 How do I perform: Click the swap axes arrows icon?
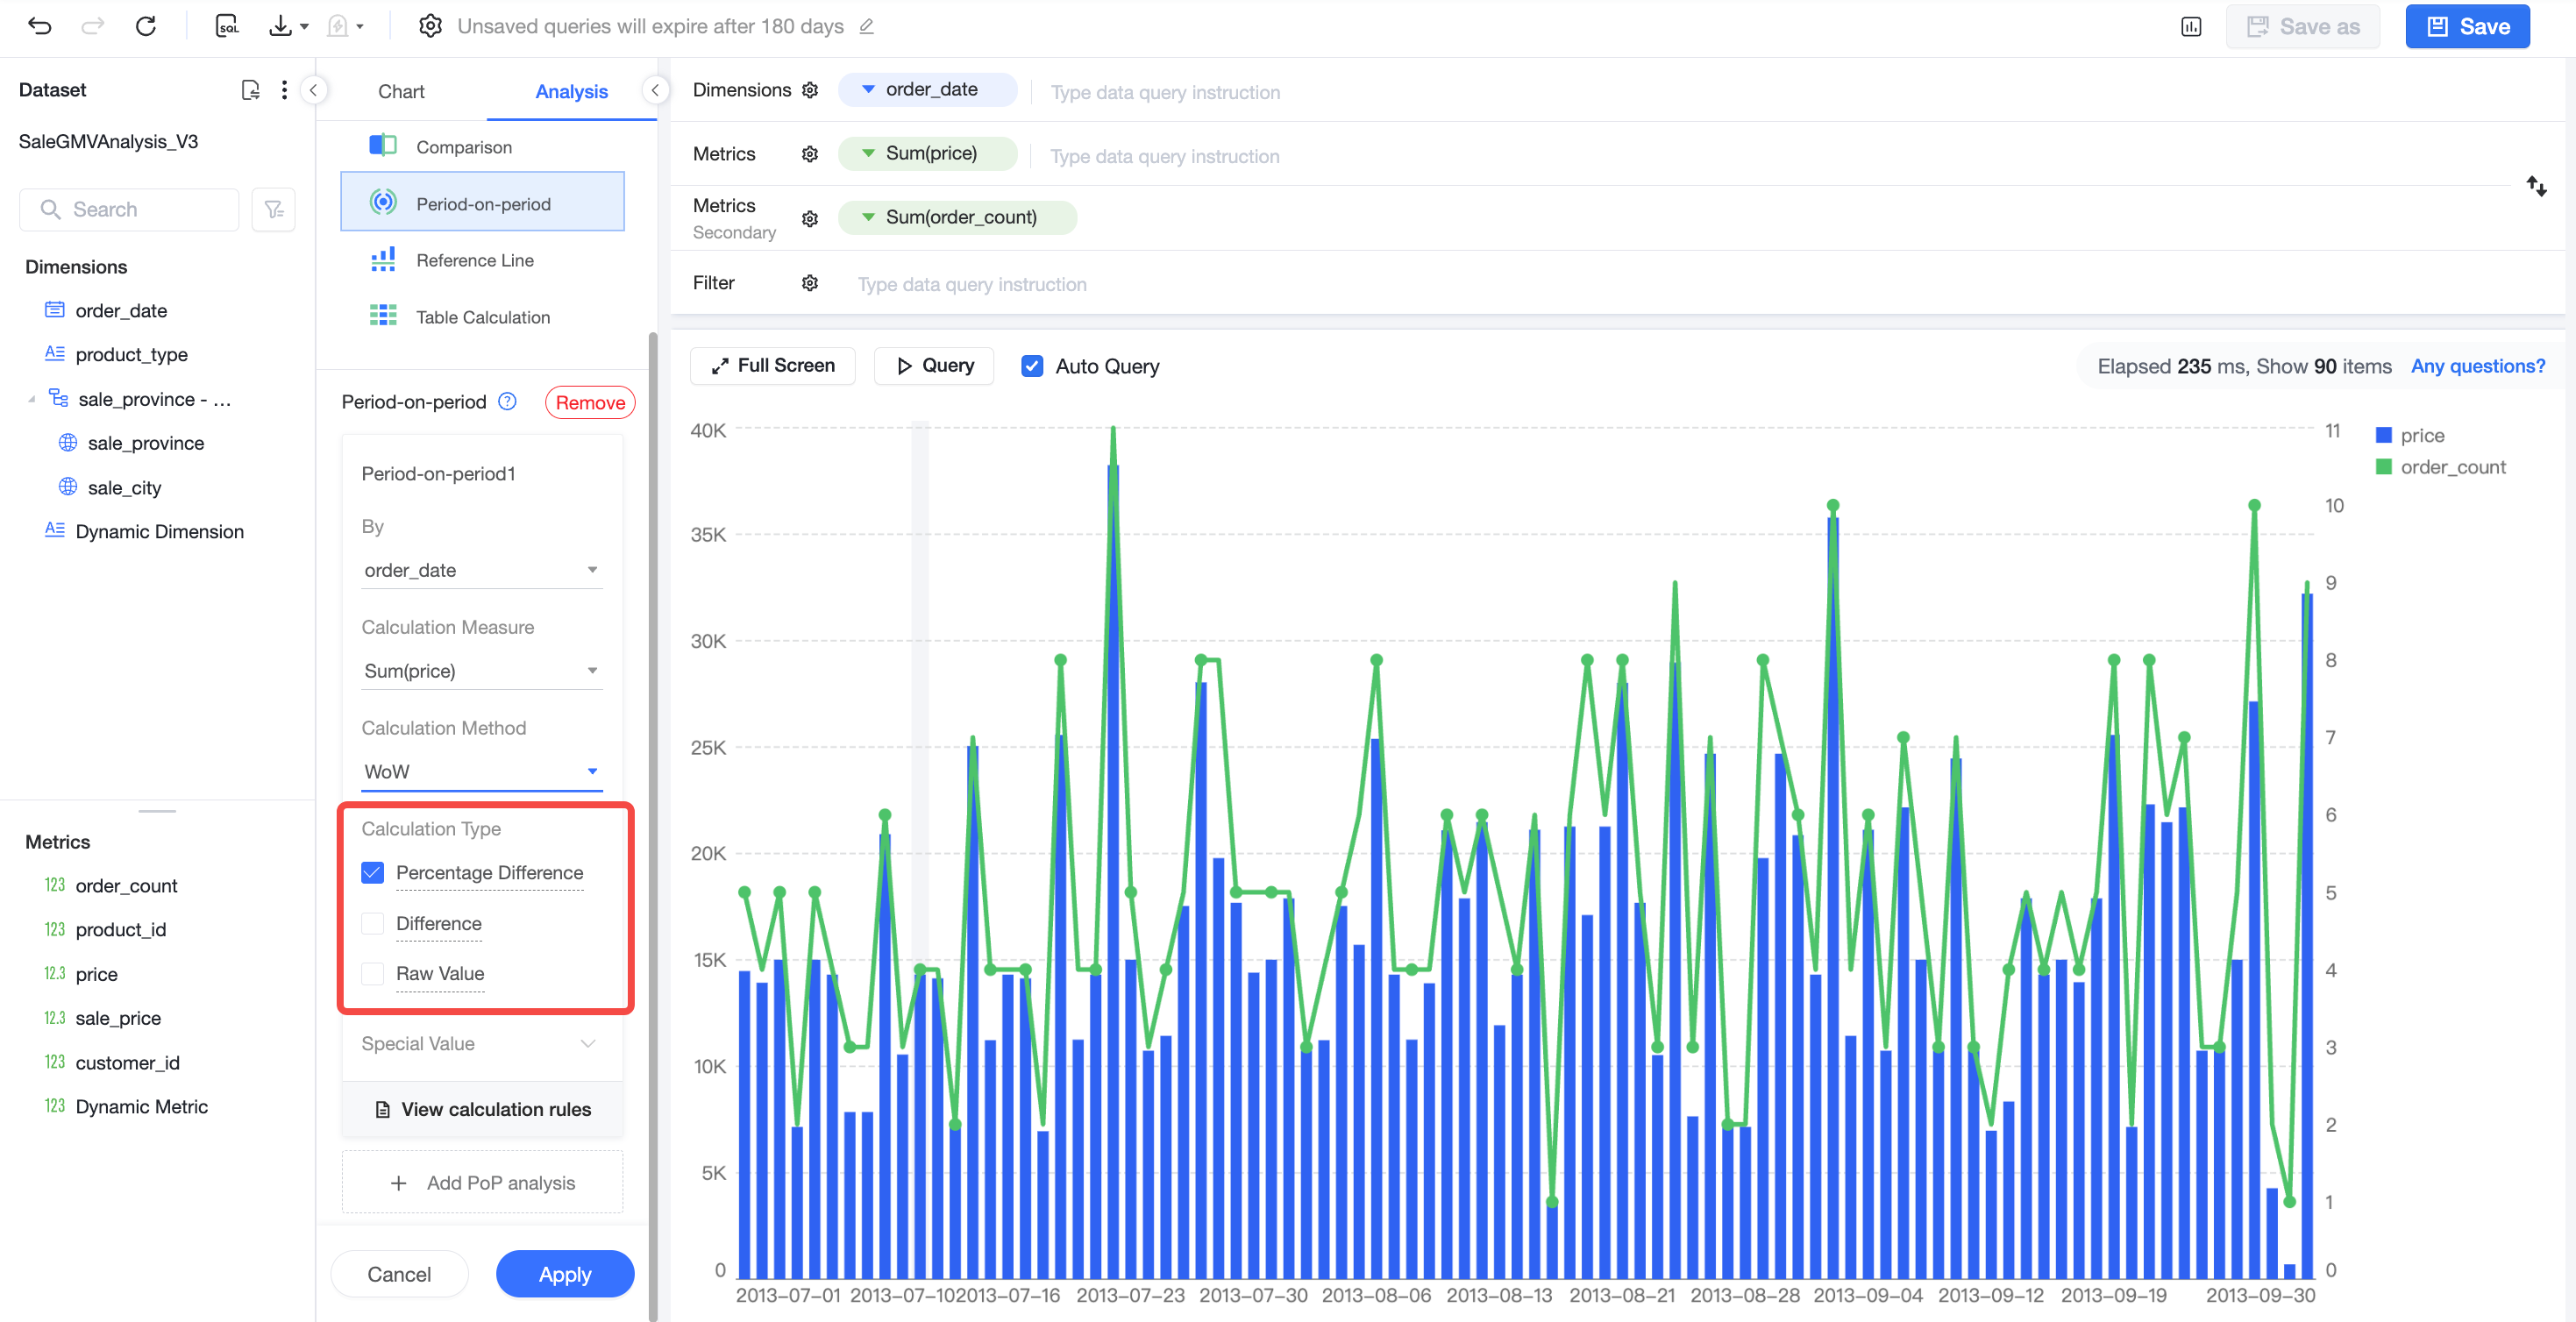(x=2536, y=186)
